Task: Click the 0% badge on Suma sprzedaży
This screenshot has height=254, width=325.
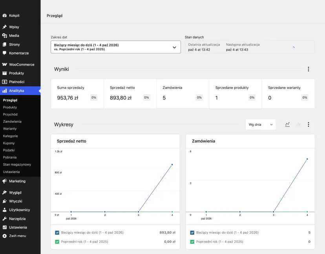Action: tap(94, 97)
